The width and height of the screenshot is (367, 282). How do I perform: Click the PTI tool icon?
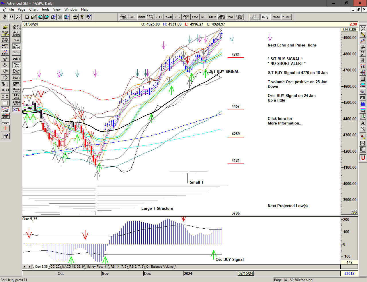tap(363, 98)
